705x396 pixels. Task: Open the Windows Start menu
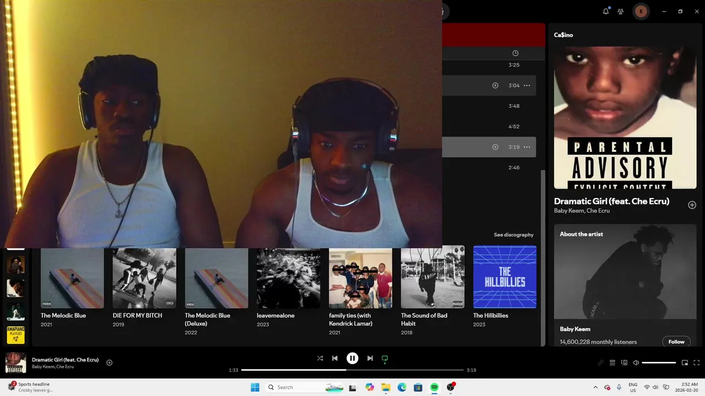tap(255, 387)
